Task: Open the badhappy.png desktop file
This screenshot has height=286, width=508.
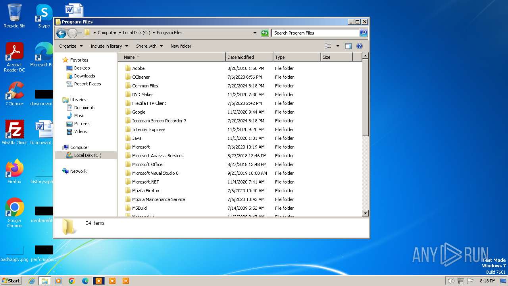Action: click(x=14, y=253)
